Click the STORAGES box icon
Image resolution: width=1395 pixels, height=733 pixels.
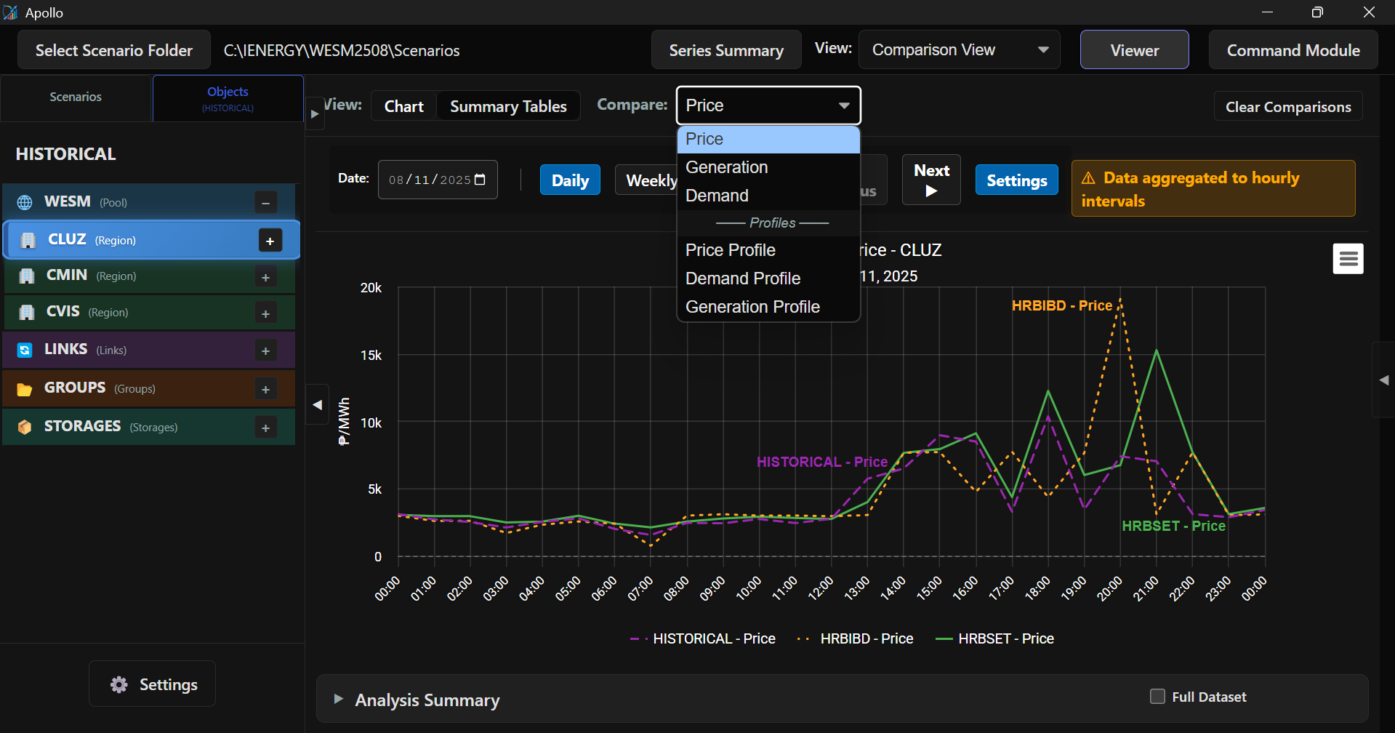pyautogui.click(x=25, y=427)
